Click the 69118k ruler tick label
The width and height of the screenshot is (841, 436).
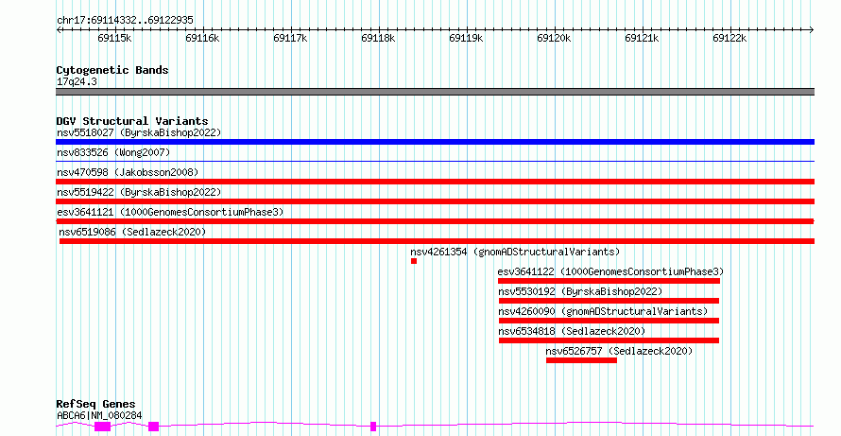click(379, 39)
